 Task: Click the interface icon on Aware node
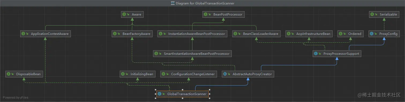(x=124, y=14)
